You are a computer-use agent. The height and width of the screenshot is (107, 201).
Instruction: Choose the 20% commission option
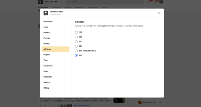pyautogui.click(x=76, y=42)
